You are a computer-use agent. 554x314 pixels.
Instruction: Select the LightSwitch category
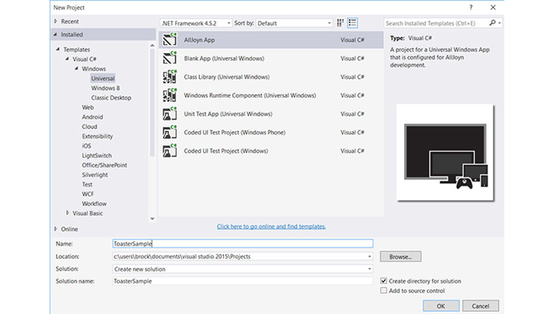coord(97,155)
